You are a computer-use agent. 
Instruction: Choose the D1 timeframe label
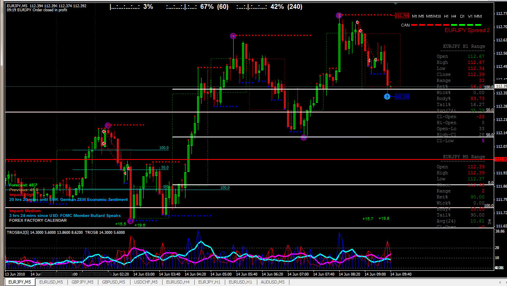[462, 16]
